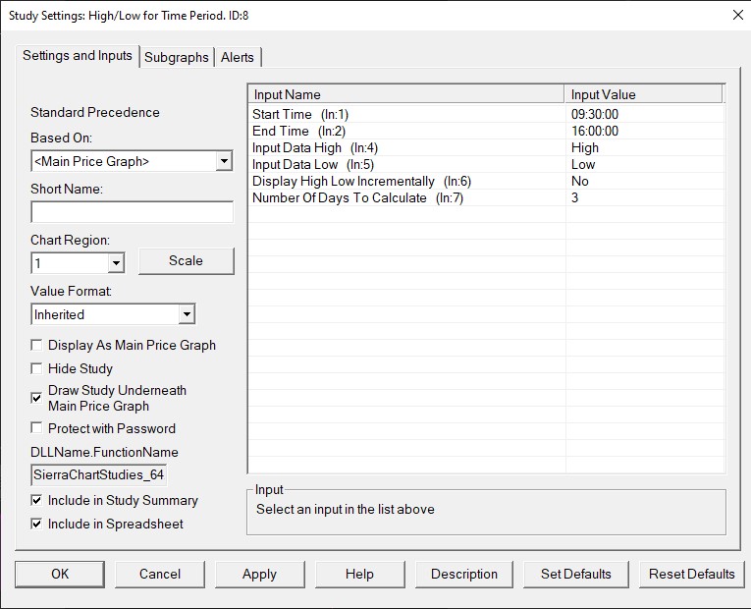Select the Input Data High (In:4) row
Image resolution: width=751 pixels, height=609 pixels.
coord(486,147)
